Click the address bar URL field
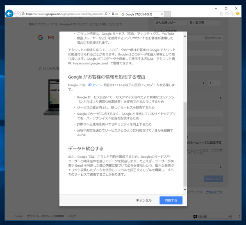 (65, 14)
